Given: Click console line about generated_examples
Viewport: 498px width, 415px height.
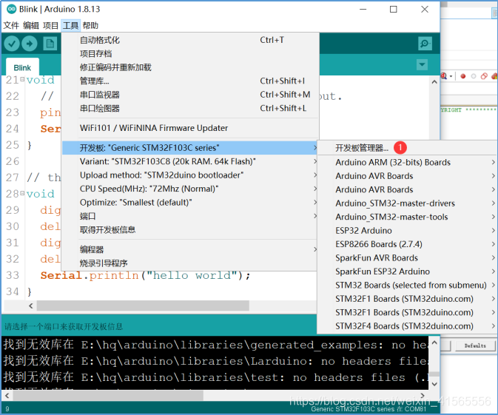Looking at the screenshot, I should (215, 345).
